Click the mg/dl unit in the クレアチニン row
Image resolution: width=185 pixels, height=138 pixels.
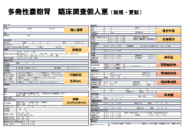tap(112, 73)
